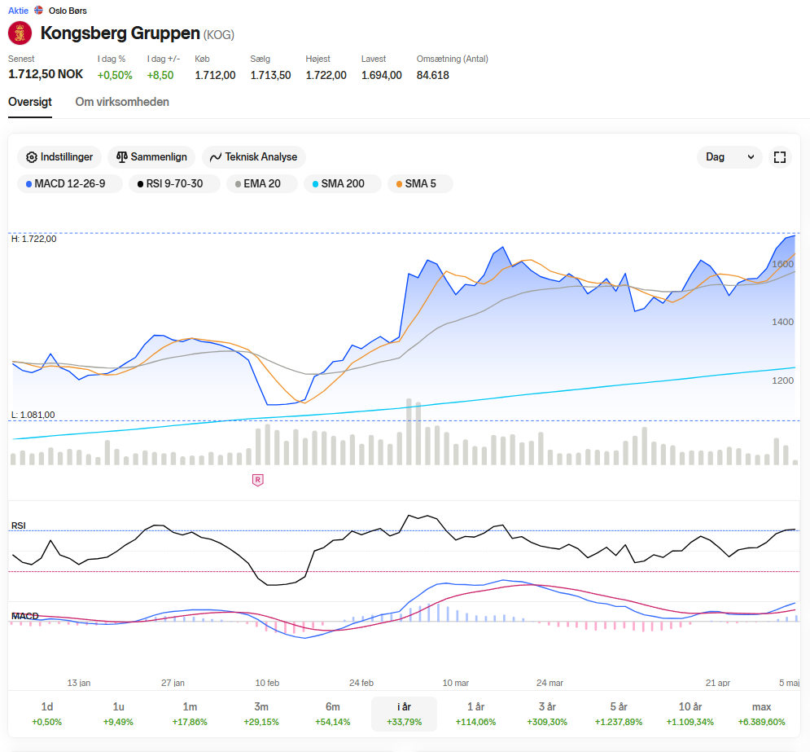Click the 21 apr date axis label

point(718,683)
